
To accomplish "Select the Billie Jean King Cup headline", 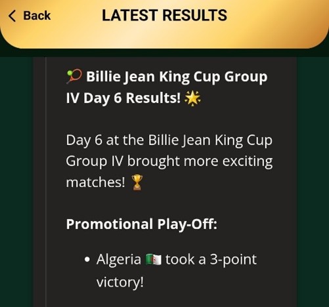I will pos(167,87).
